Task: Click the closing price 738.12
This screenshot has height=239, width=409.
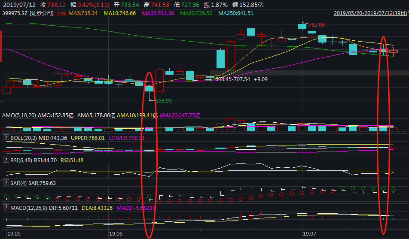Action: [57, 5]
